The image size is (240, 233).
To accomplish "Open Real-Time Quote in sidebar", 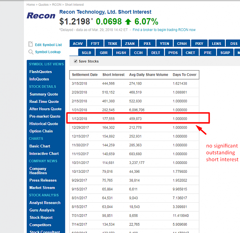I will tap(44, 101).
